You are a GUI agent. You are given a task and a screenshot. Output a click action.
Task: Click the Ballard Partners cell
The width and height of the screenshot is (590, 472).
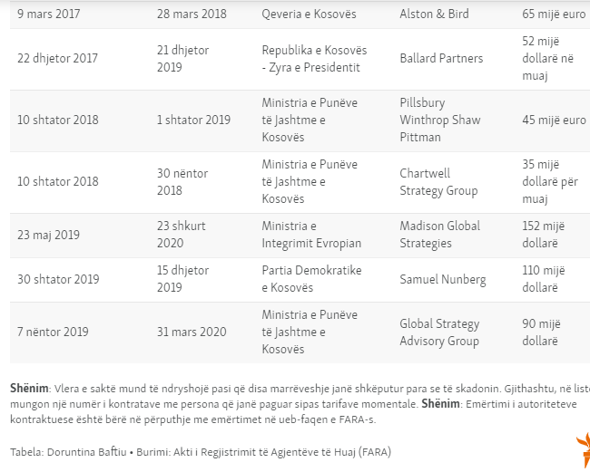coord(441,59)
